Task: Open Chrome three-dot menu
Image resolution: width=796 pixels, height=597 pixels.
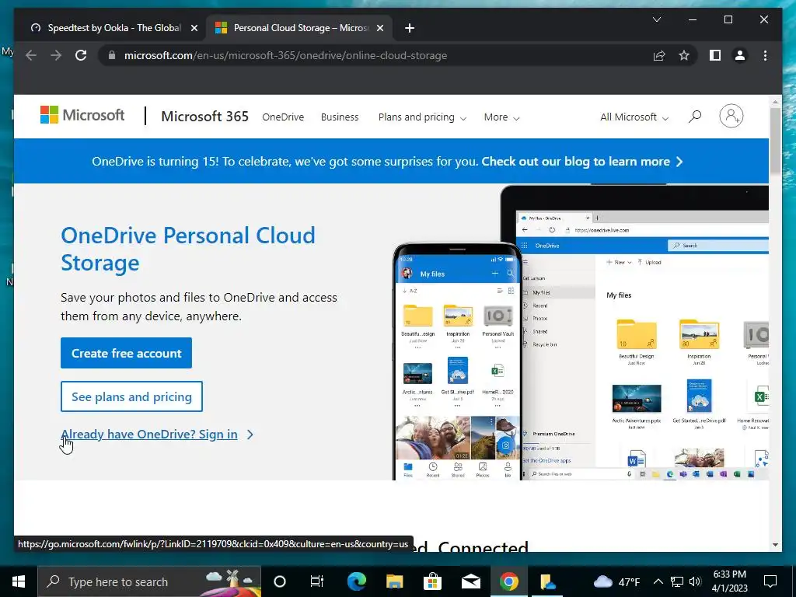Action: click(765, 55)
